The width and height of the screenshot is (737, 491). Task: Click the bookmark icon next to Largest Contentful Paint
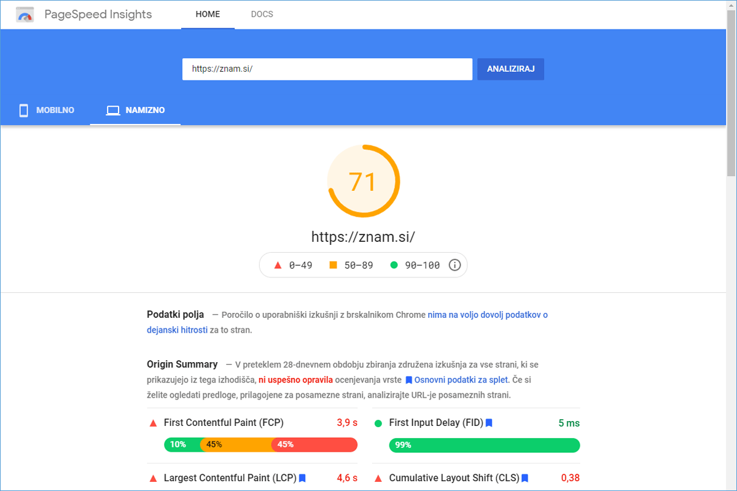302,477
